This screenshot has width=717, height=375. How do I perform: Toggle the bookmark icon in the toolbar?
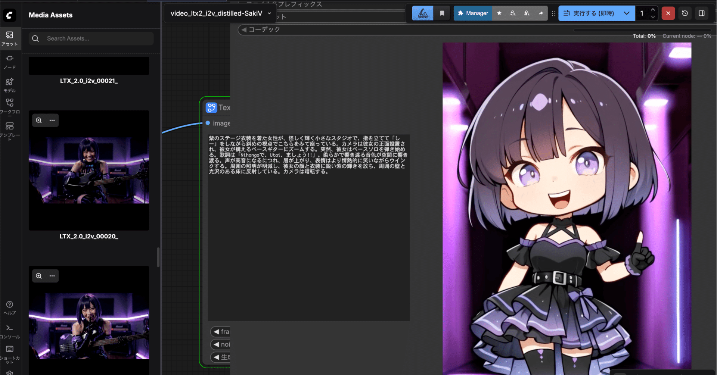pyautogui.click(x=442, y=13)
